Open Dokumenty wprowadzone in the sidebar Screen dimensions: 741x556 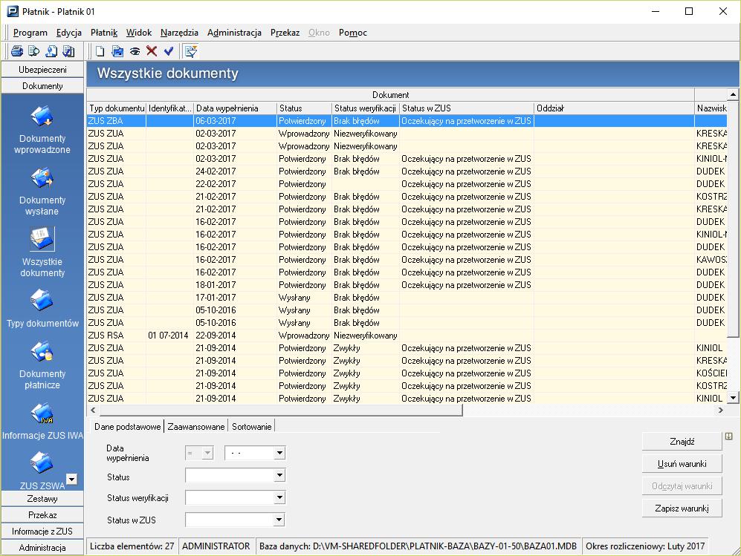[42, 131]
